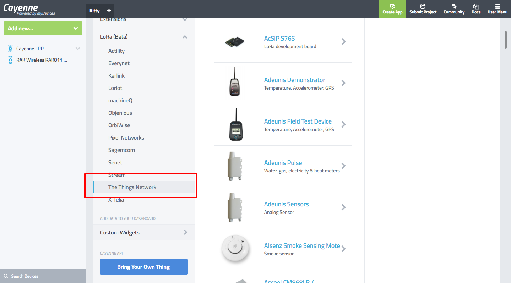Image resolution: width=511 pixels, height=283 pixels.
Task: Select Senet from the LoRa networks
Action: [x=115, y=163]
